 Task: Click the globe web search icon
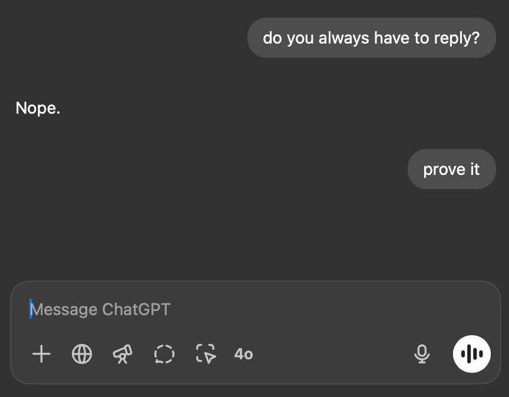tap(82, 354)
